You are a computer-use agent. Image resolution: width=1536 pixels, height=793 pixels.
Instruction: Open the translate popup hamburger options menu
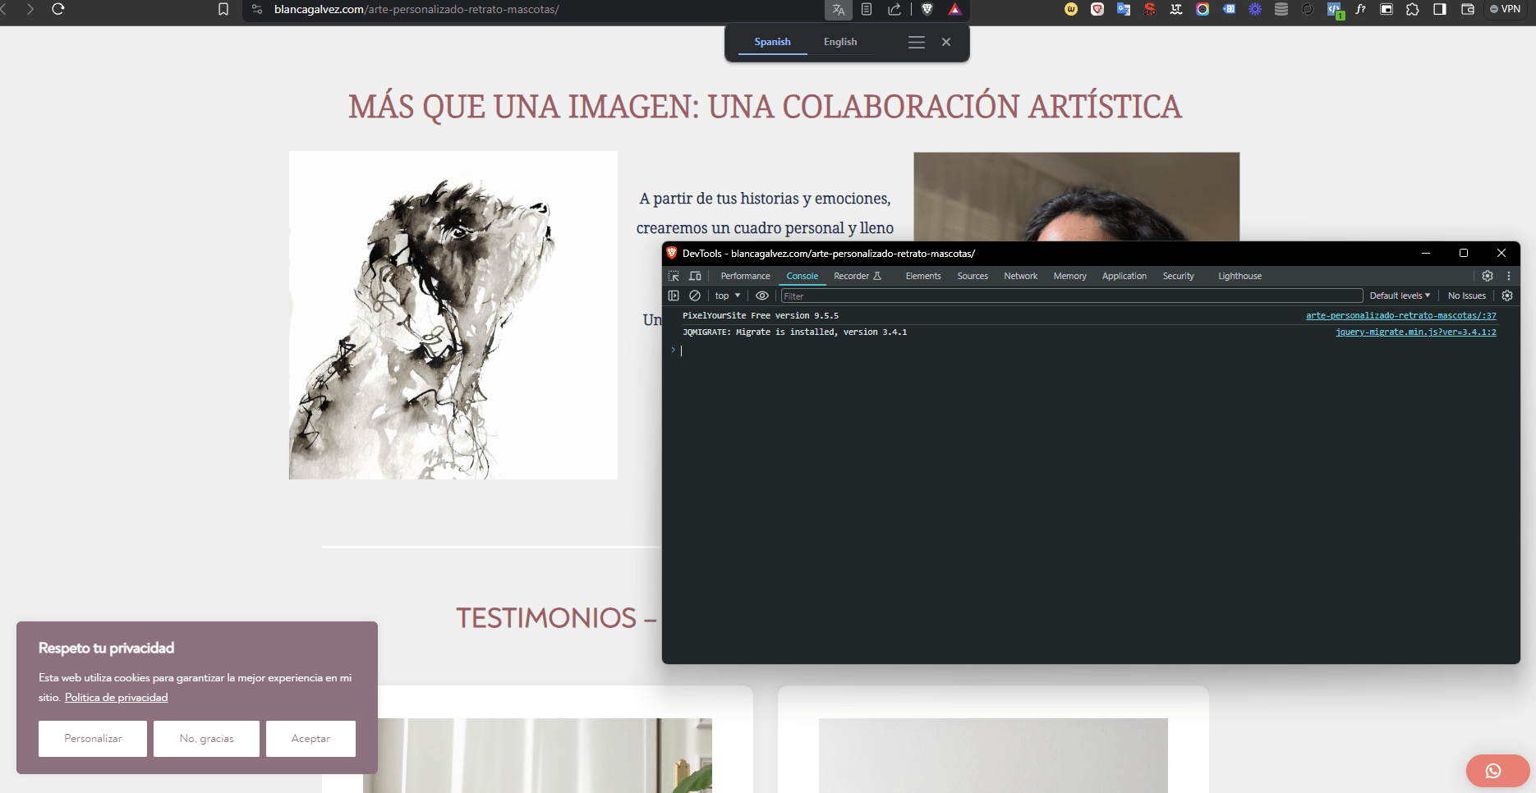(x=917, y=42)
